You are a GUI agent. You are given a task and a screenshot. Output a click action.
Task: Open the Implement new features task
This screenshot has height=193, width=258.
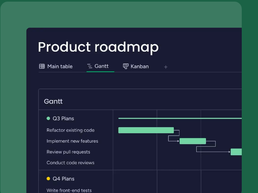[72, 141]
